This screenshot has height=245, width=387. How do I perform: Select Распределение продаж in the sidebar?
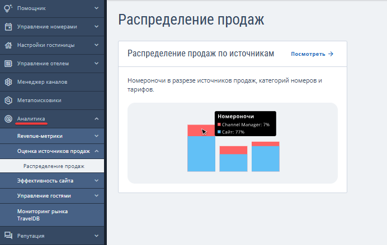coord(54,166)
